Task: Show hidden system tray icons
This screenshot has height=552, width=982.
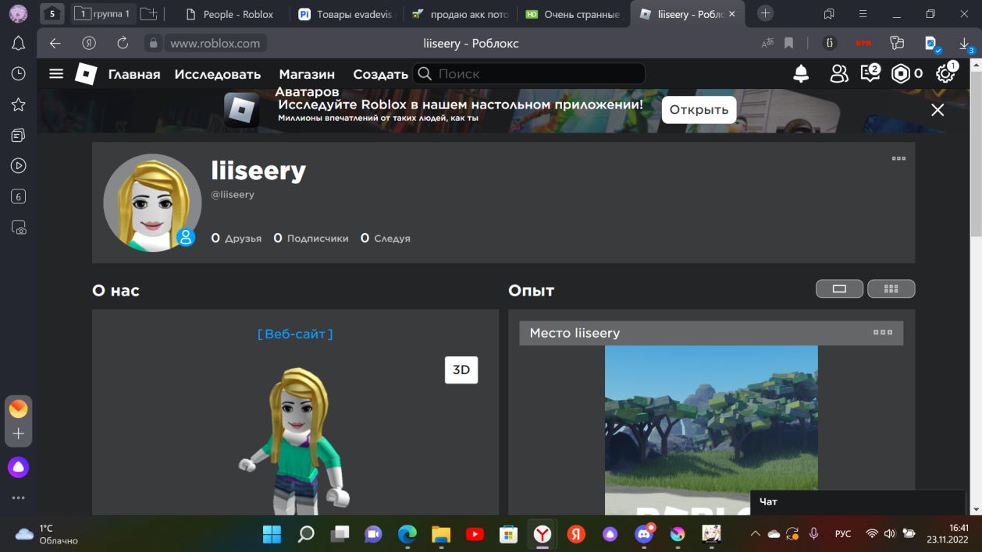Action: pos(755,534)
